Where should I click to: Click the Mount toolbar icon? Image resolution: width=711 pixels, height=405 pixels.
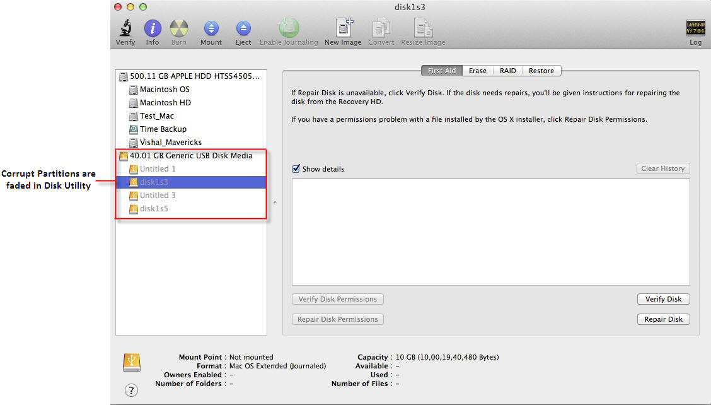coord(211,28)
